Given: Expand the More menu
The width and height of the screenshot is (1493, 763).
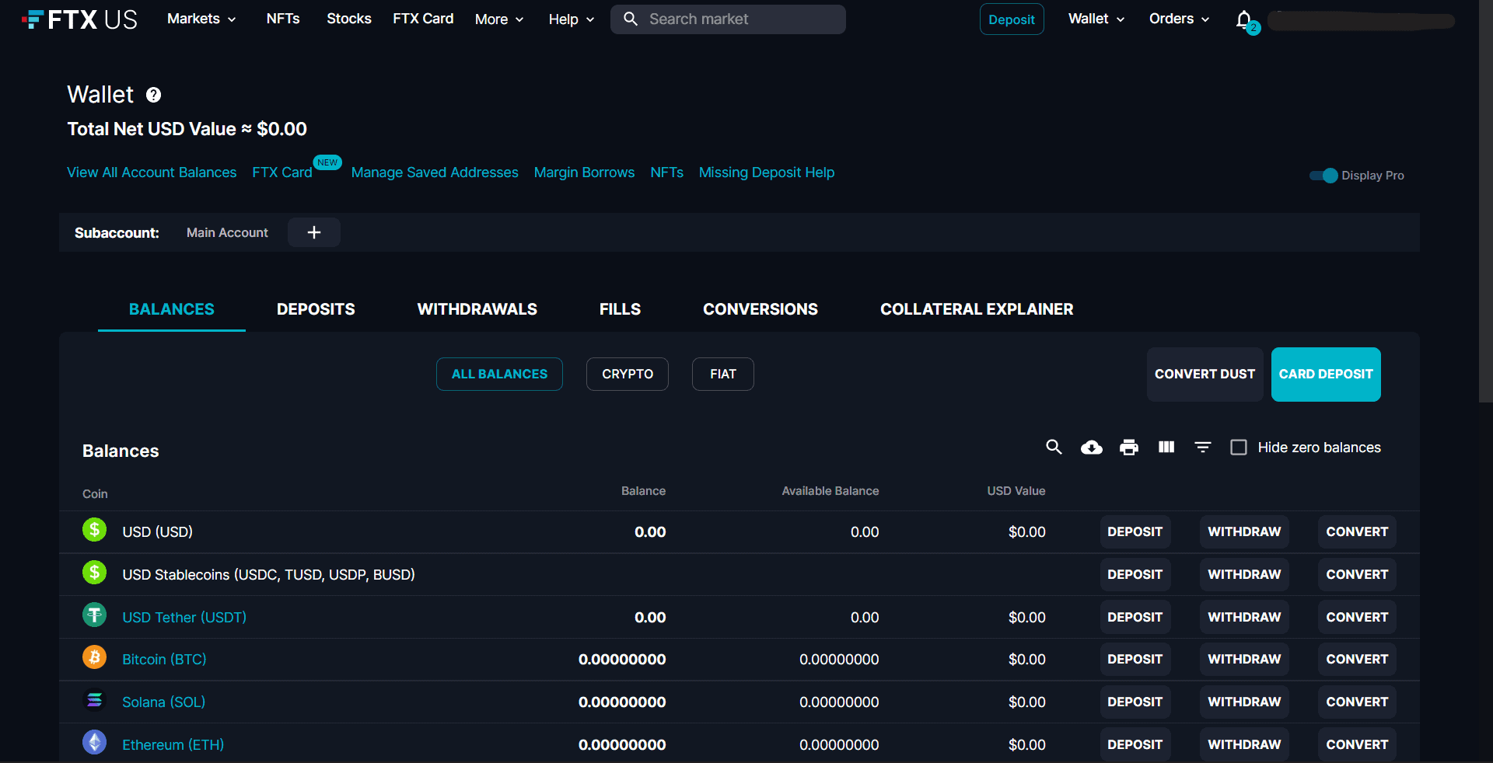Looking at the screenshot, I should [x=499, y=19].
